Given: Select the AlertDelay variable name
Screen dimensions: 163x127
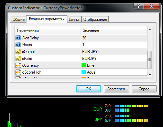Looking at the screenshot, I should coord(31,38).
